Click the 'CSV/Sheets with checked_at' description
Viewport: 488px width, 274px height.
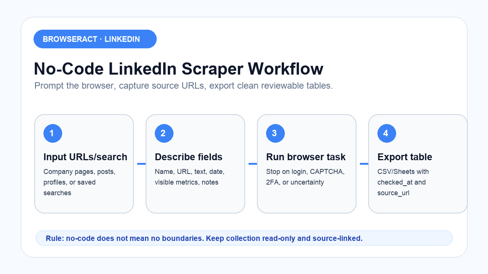[403, 182]
